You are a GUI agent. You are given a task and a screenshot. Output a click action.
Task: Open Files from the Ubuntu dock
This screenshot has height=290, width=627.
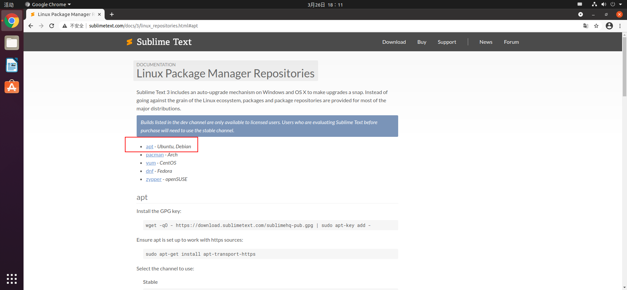12,43
